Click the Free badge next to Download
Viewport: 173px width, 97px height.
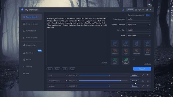pos(39,51)
